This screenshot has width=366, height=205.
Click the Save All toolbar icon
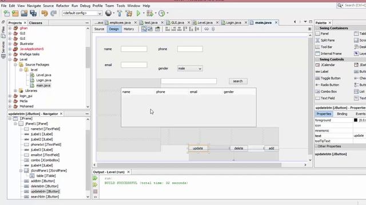[33, 13]
